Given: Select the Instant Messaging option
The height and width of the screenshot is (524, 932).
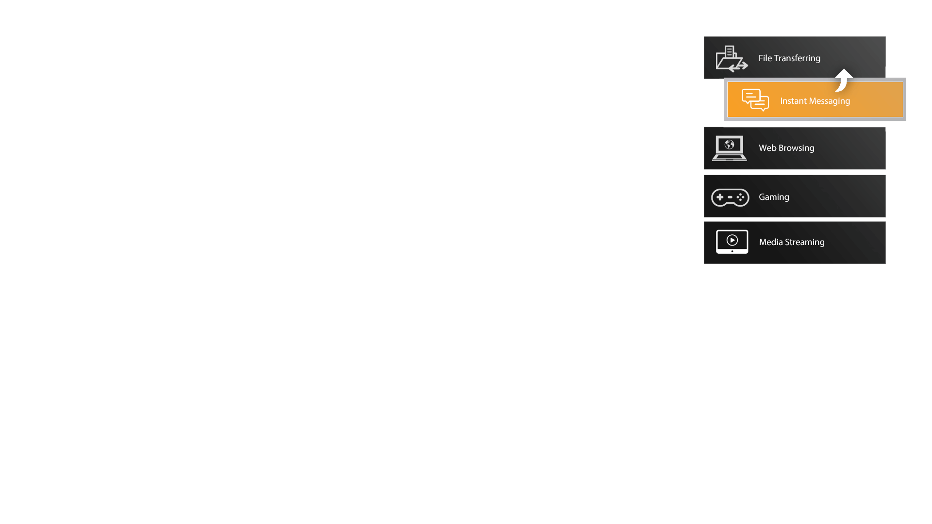Looking at the screenshot, I should [x=815, y=100].
